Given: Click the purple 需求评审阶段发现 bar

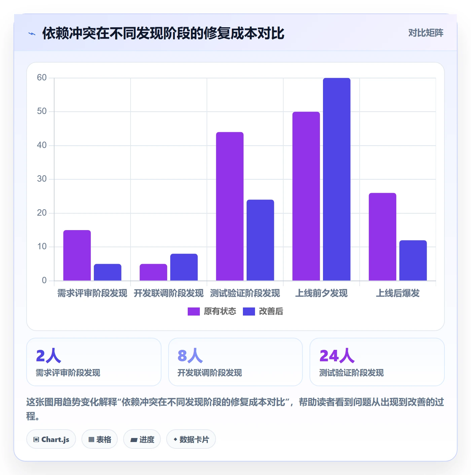Looking at the screenshot, I should coord(77,255).
